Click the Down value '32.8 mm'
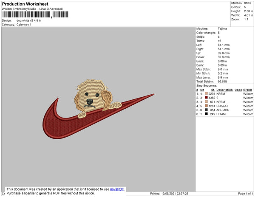Screen dimensions: 255x197 coord(224,57)
